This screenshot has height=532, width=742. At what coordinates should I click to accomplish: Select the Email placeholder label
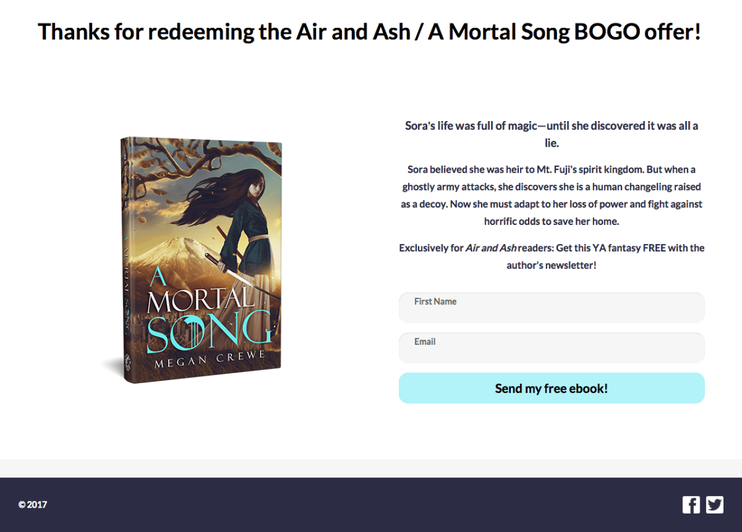[x=425, y=342]
